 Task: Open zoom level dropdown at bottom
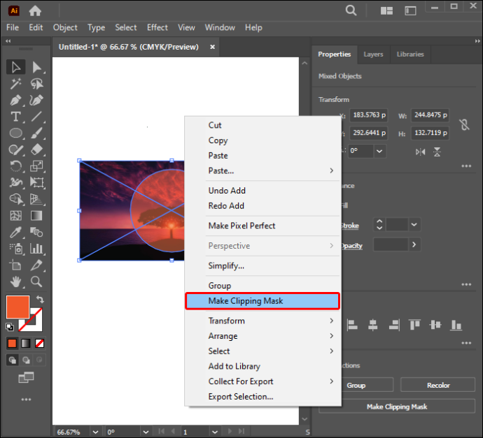point(95,432)
